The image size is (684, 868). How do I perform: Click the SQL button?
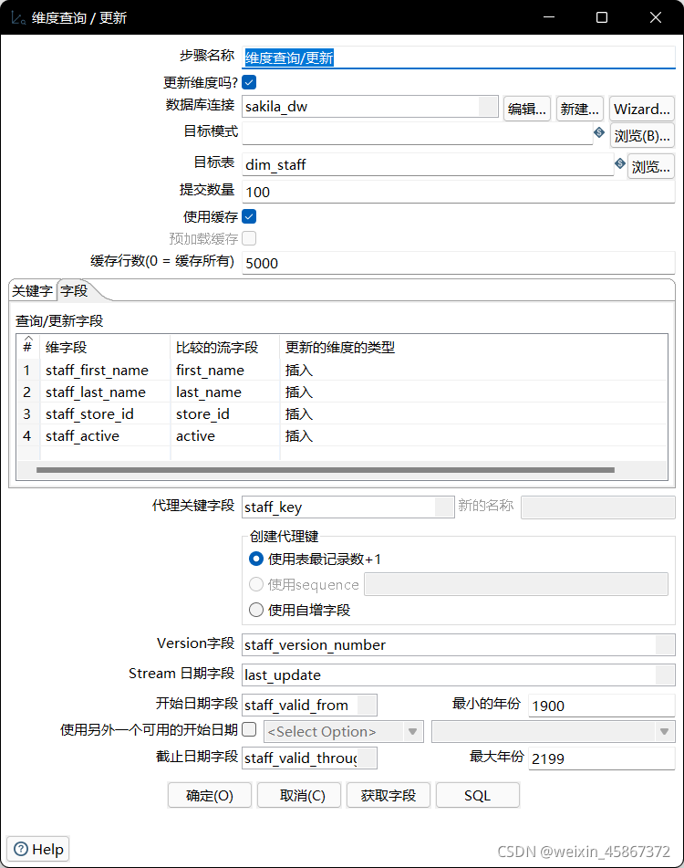[x=477, y=795]
